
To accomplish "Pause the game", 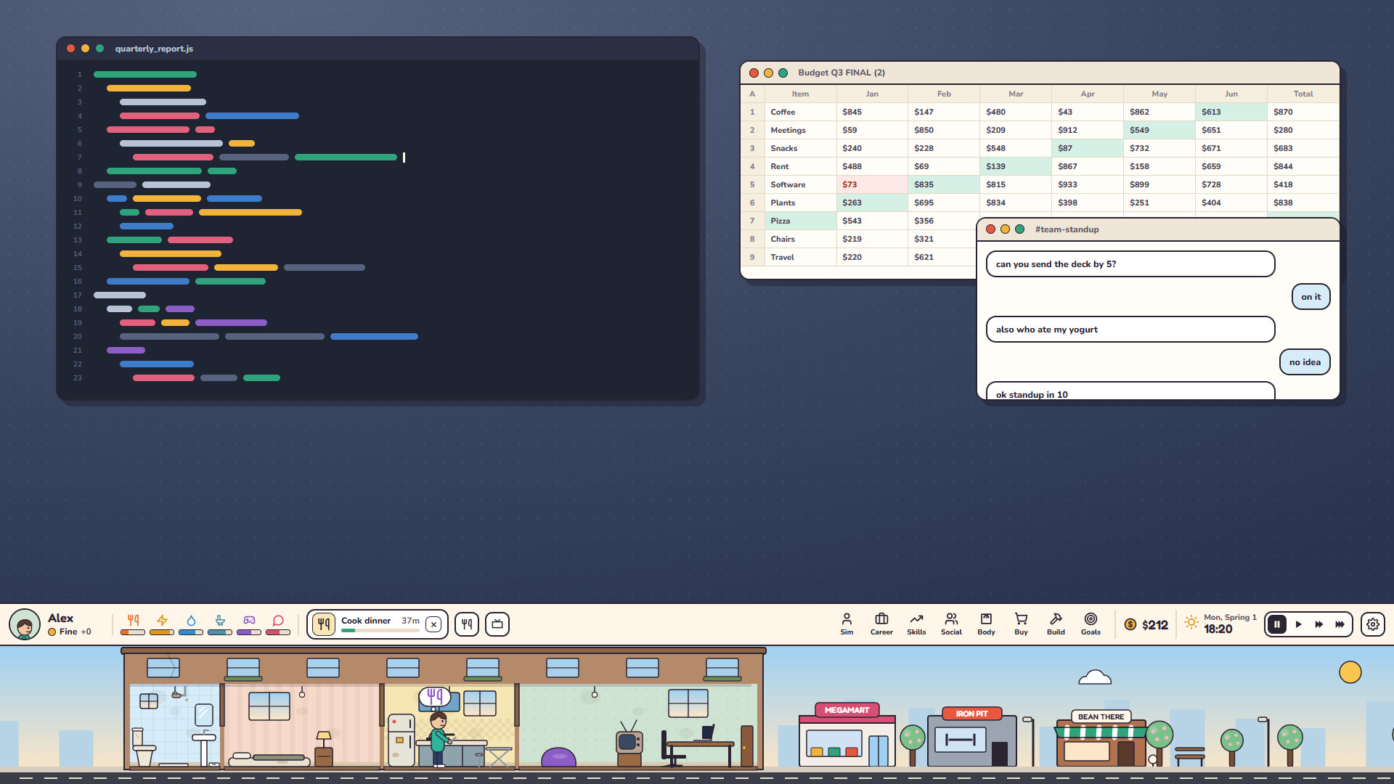I will [x=1277, y=624].
